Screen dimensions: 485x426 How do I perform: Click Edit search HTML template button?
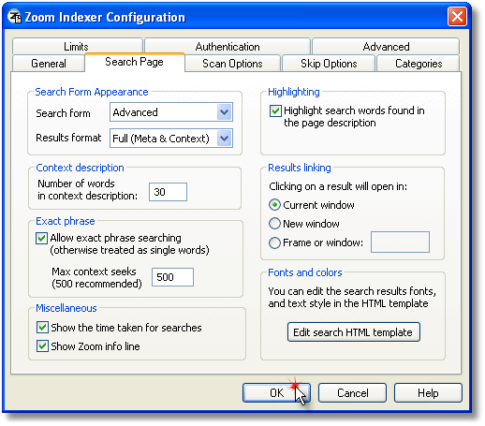point(354,332)
